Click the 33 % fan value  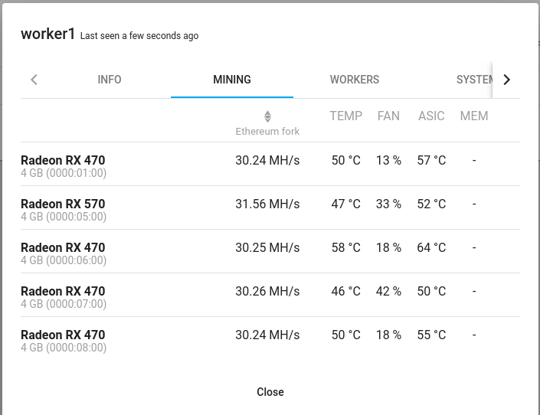point(388,204)
